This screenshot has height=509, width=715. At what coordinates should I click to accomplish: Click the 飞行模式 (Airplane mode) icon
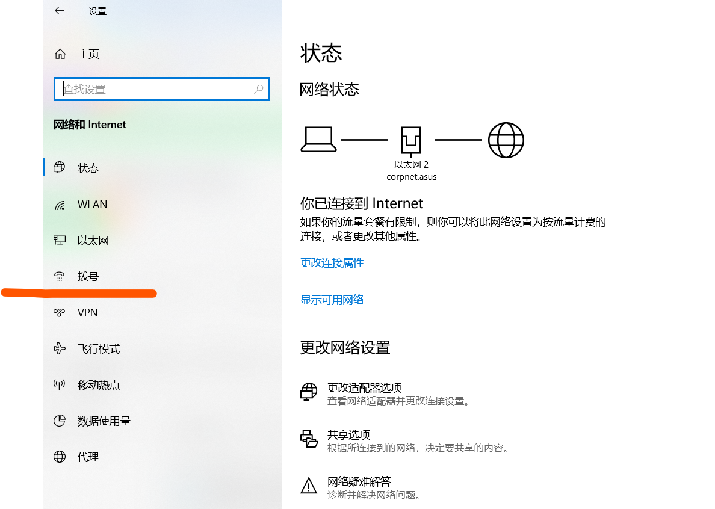(59, 348)
